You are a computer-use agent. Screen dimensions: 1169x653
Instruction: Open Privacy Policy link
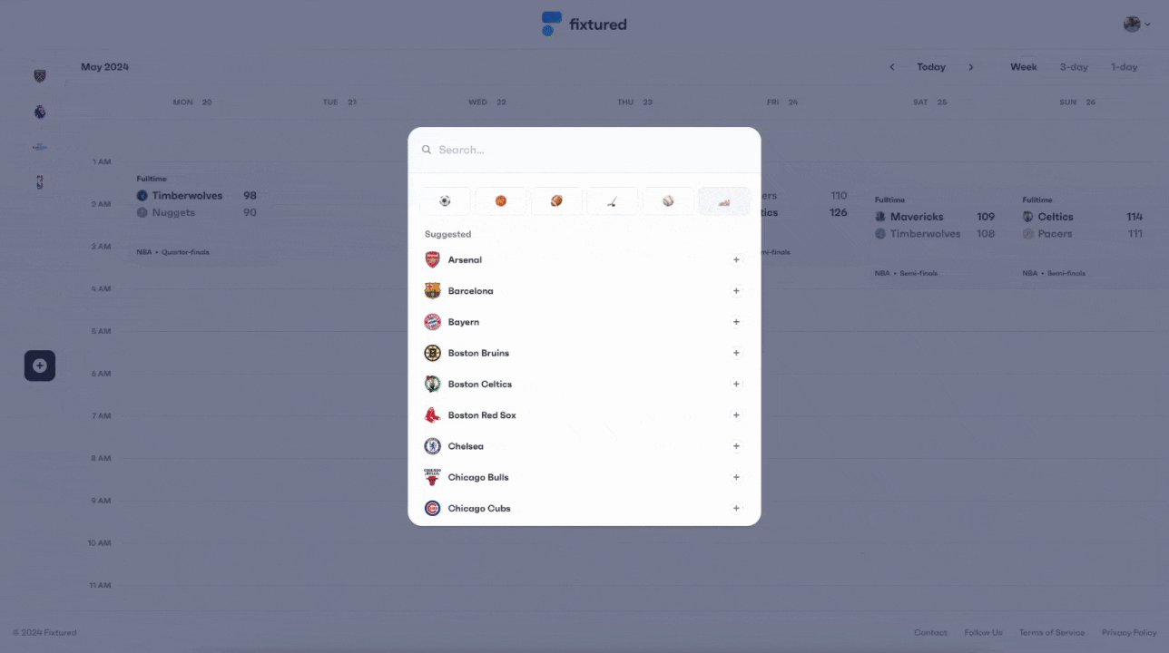click(1129, 633)
